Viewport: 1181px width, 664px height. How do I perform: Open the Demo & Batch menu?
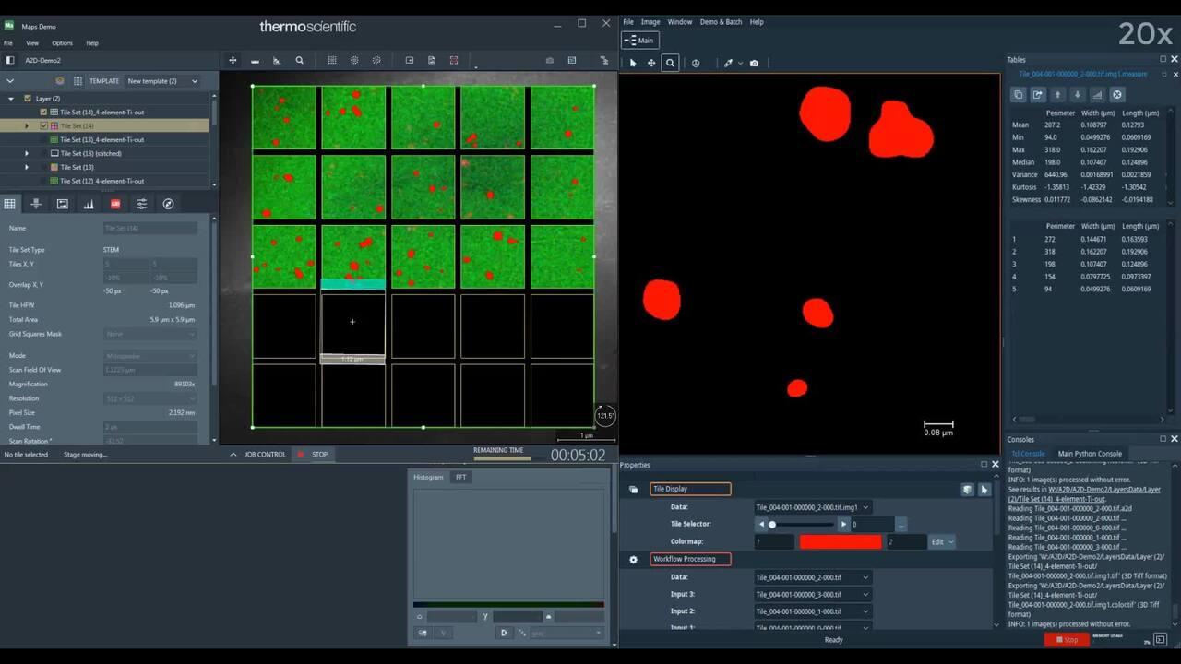click(721, 22)
